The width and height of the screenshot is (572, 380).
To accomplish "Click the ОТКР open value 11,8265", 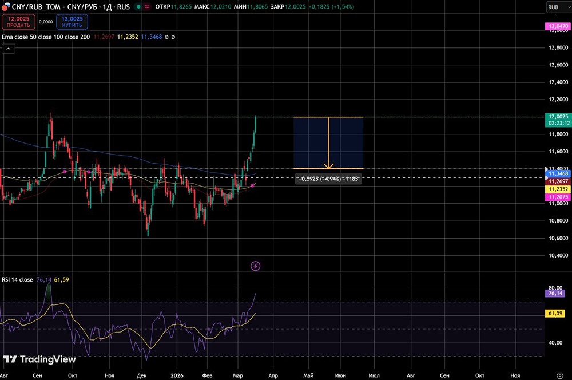I will point(181,6).
